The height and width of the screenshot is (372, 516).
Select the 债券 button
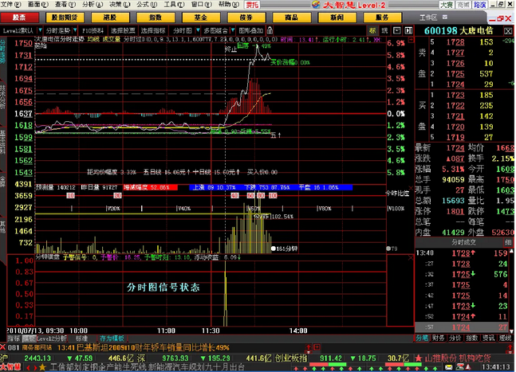(x=246, y=18)
